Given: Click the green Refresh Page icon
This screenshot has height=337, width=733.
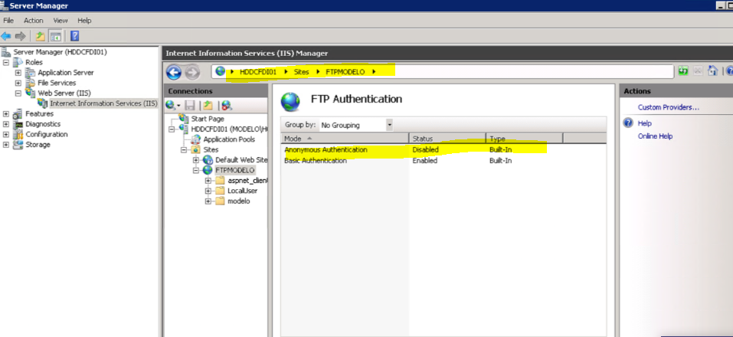Looking at the screenshot, I should point(683,71).
